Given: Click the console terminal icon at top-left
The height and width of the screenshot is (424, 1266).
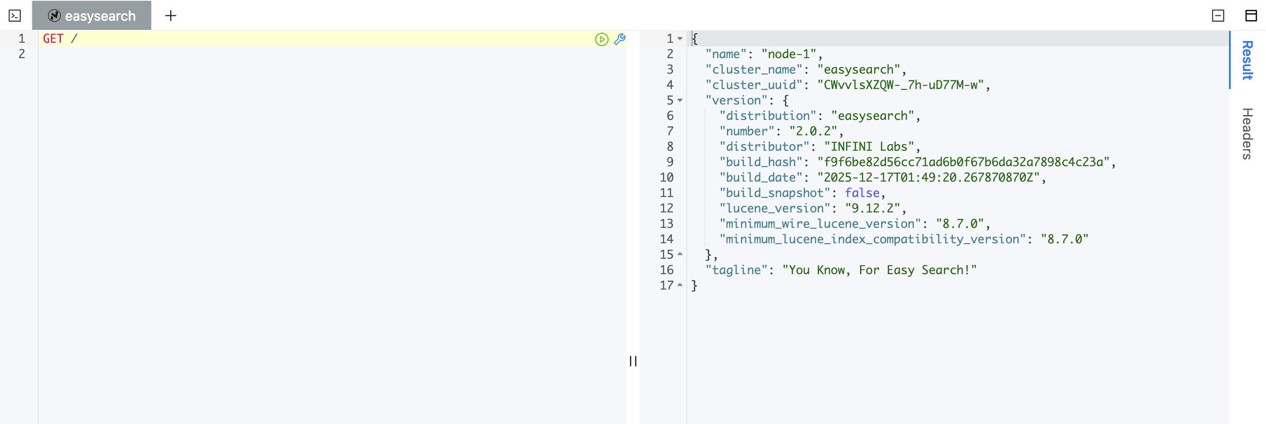Looking at the screenshot, I should click(x=15, y=16).
